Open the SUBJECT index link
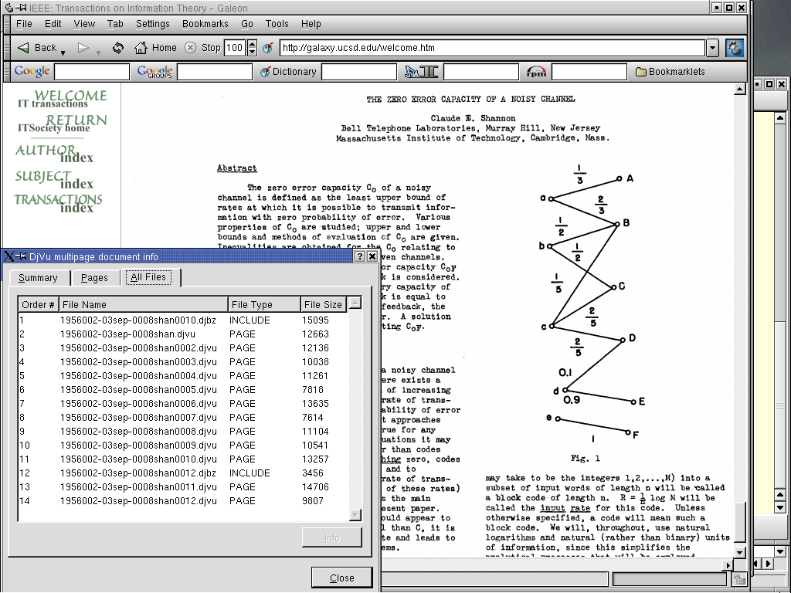 (55, 180)
